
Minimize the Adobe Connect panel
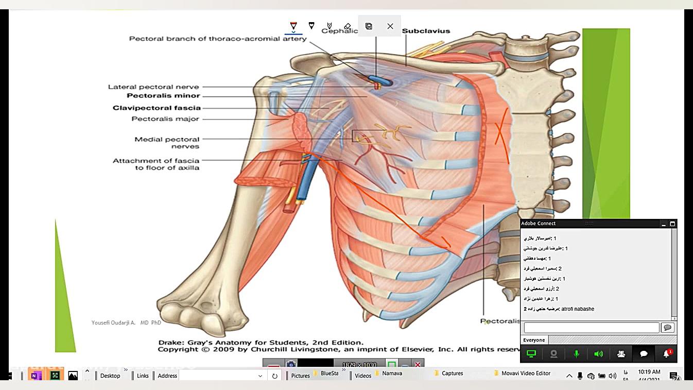[664, 224]
